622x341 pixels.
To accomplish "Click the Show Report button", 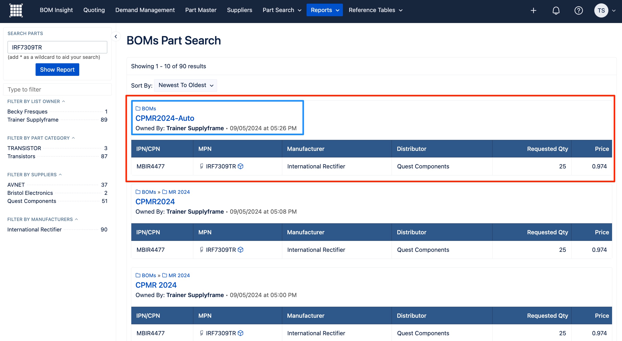I will coord(57,70).
